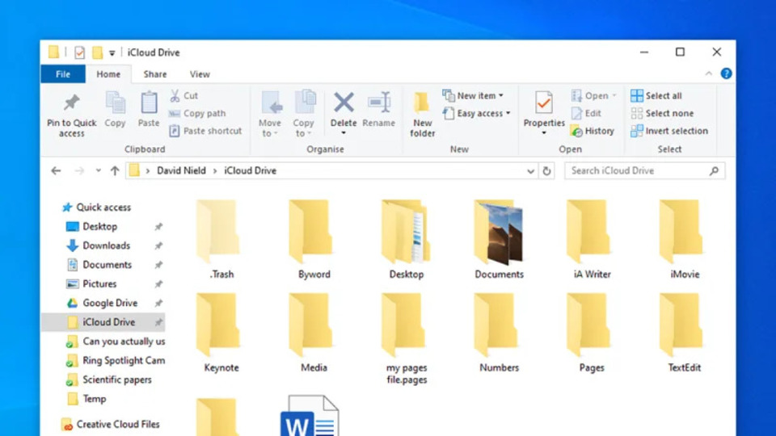Click the search magnifier icon
Image resolution: width=776 pixels, height=436 pixels.
(714, 170)
